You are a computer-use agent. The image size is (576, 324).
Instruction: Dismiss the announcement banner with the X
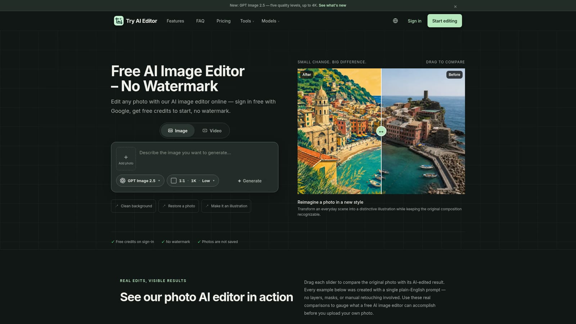[455, 6]
